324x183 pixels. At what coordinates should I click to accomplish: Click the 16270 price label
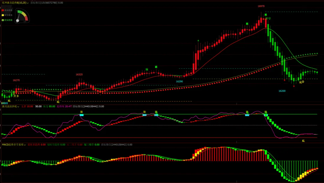[16, 80]
